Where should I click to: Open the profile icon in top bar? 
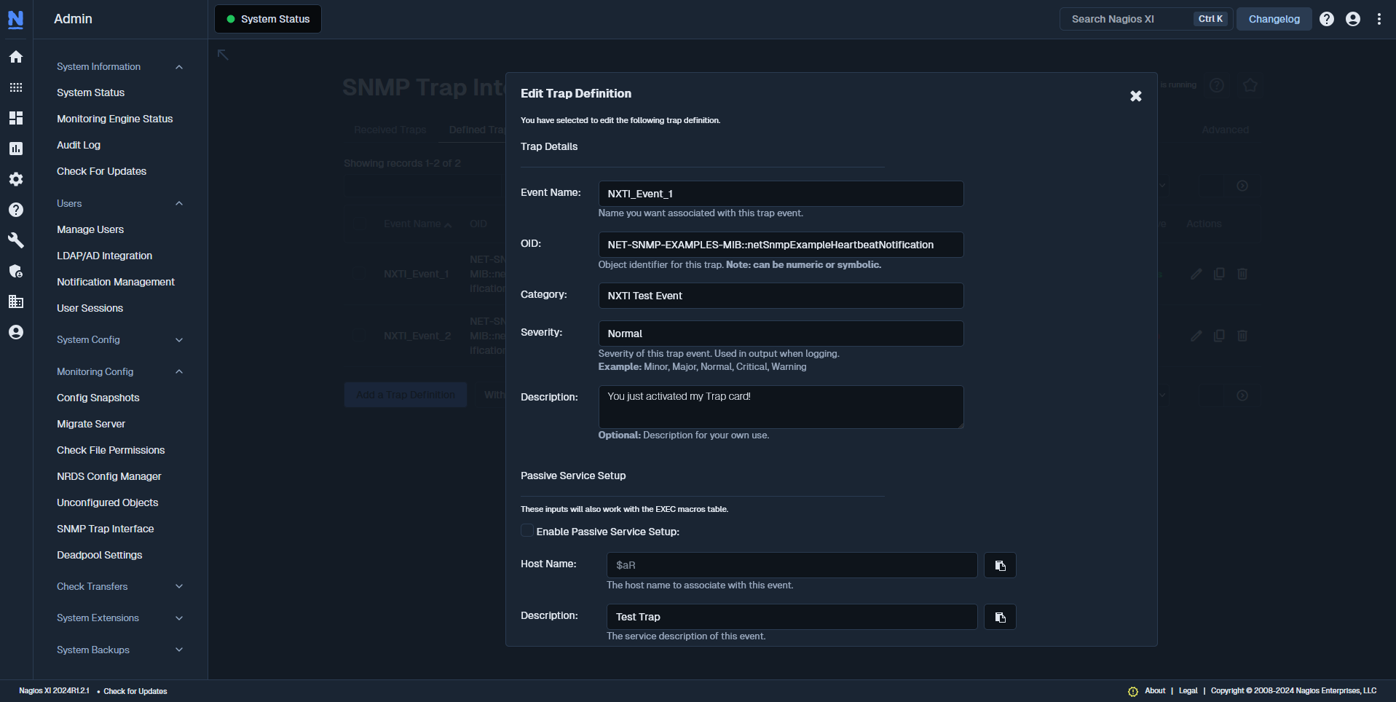(1353, 19)
